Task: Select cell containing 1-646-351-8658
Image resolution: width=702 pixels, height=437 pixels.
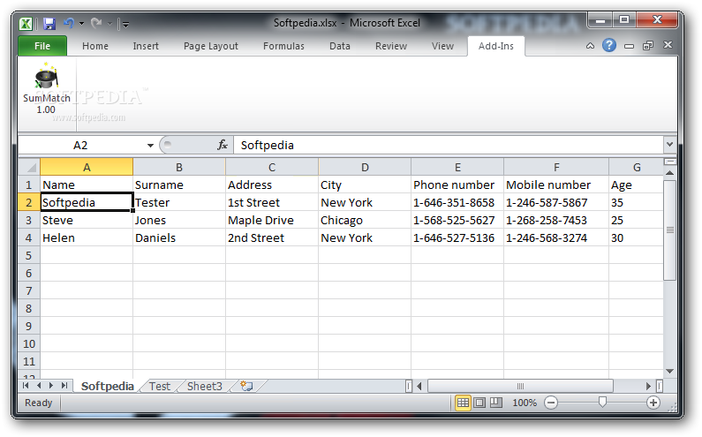Action: pos(457,202)
